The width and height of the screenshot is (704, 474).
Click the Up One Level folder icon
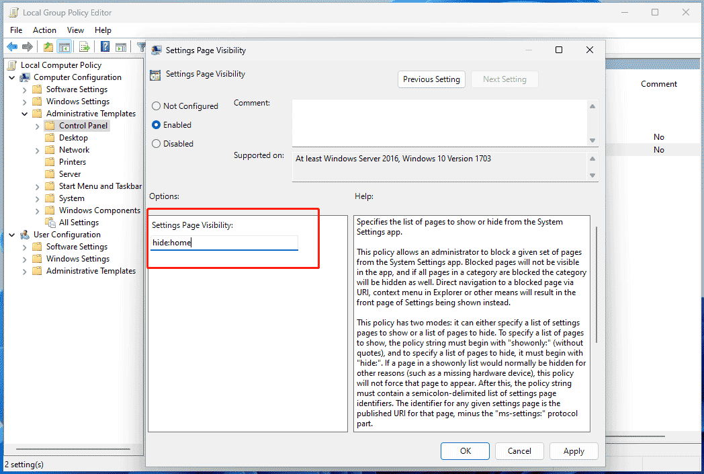(x=48, y=46)
